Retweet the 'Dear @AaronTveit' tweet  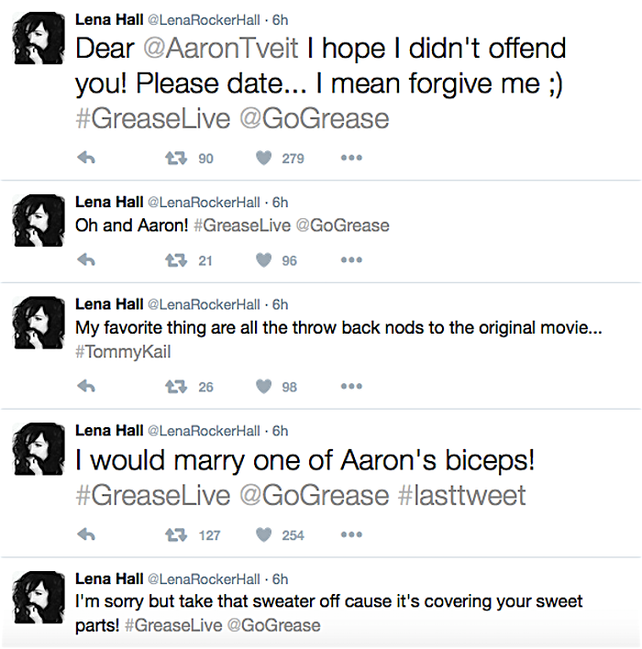(x=174, y=159)
